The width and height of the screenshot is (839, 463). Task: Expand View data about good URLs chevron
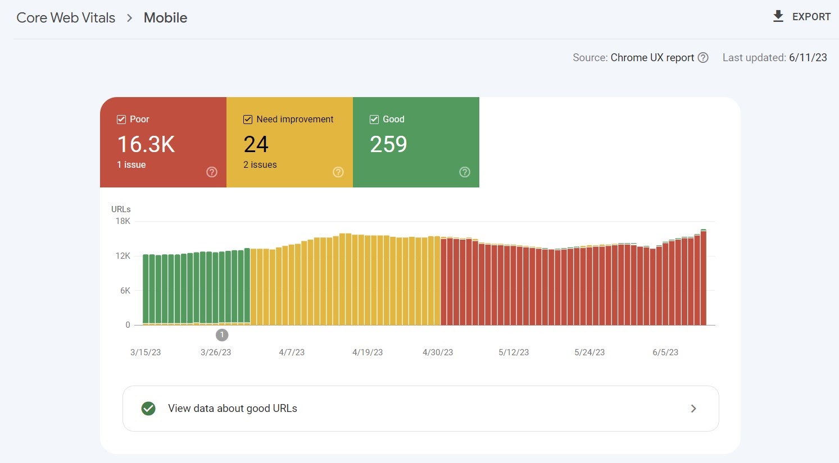(x=693, y=409)
